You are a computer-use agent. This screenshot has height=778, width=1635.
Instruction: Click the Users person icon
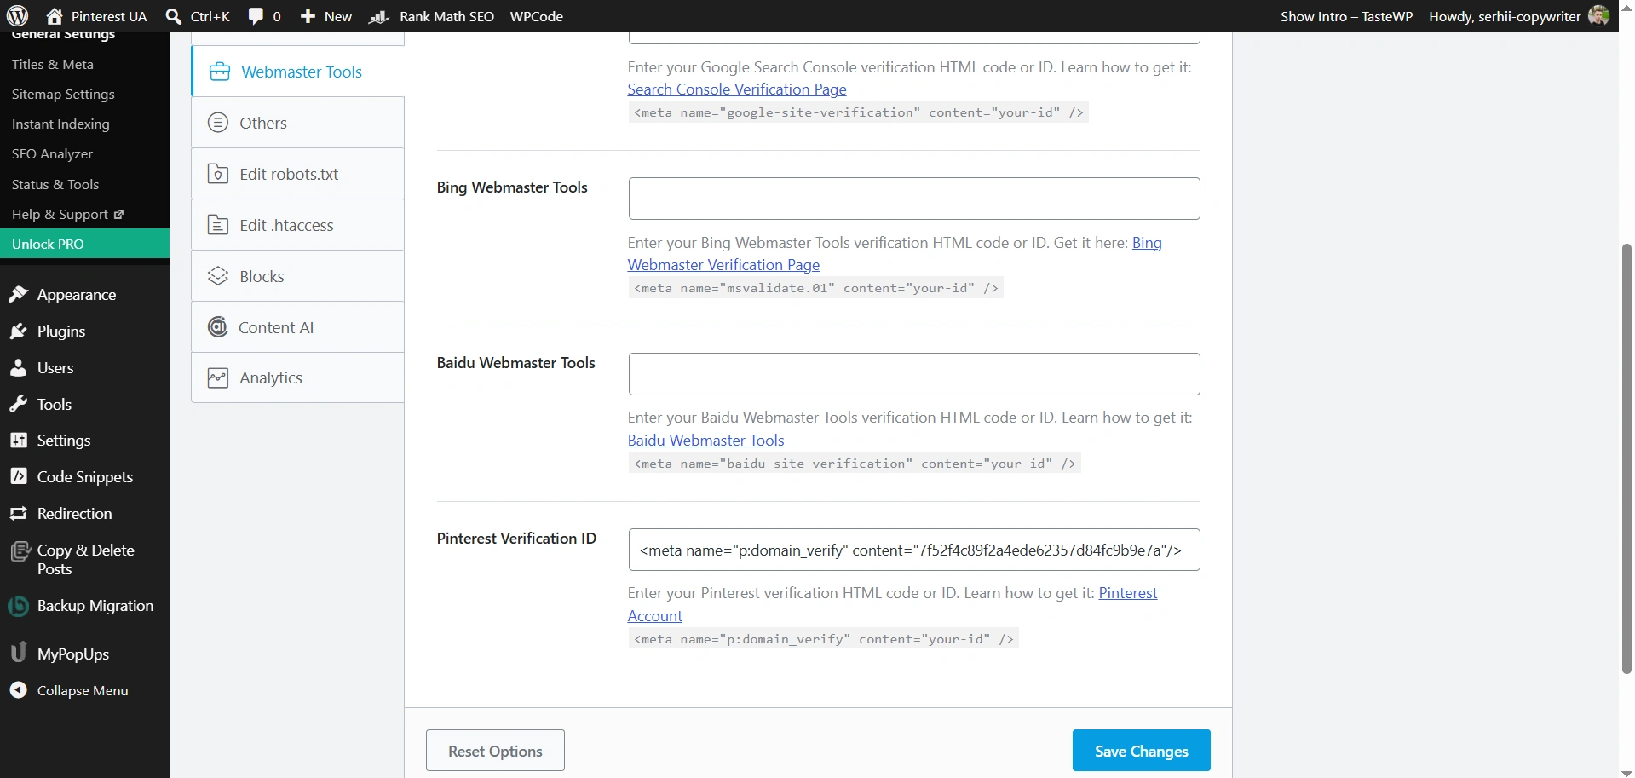point(19,368)
